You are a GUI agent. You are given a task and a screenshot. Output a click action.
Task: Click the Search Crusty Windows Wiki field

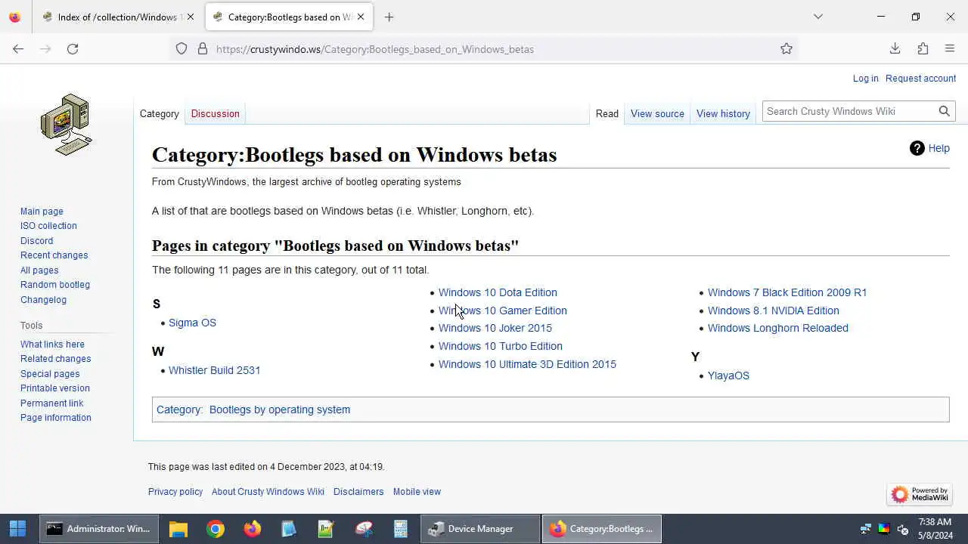coord(849,111)
